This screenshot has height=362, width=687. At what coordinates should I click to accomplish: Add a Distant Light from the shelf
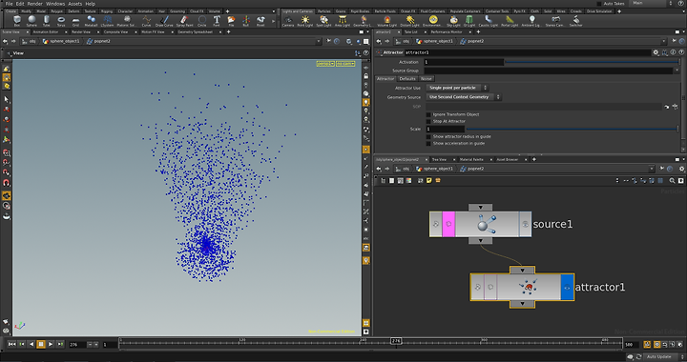click(409, 21)
